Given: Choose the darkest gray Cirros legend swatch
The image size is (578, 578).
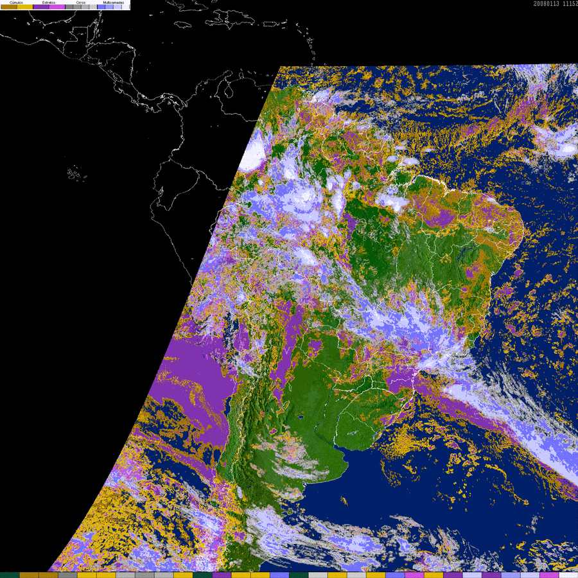Looking at the screenshot, I should pos(69,6).
